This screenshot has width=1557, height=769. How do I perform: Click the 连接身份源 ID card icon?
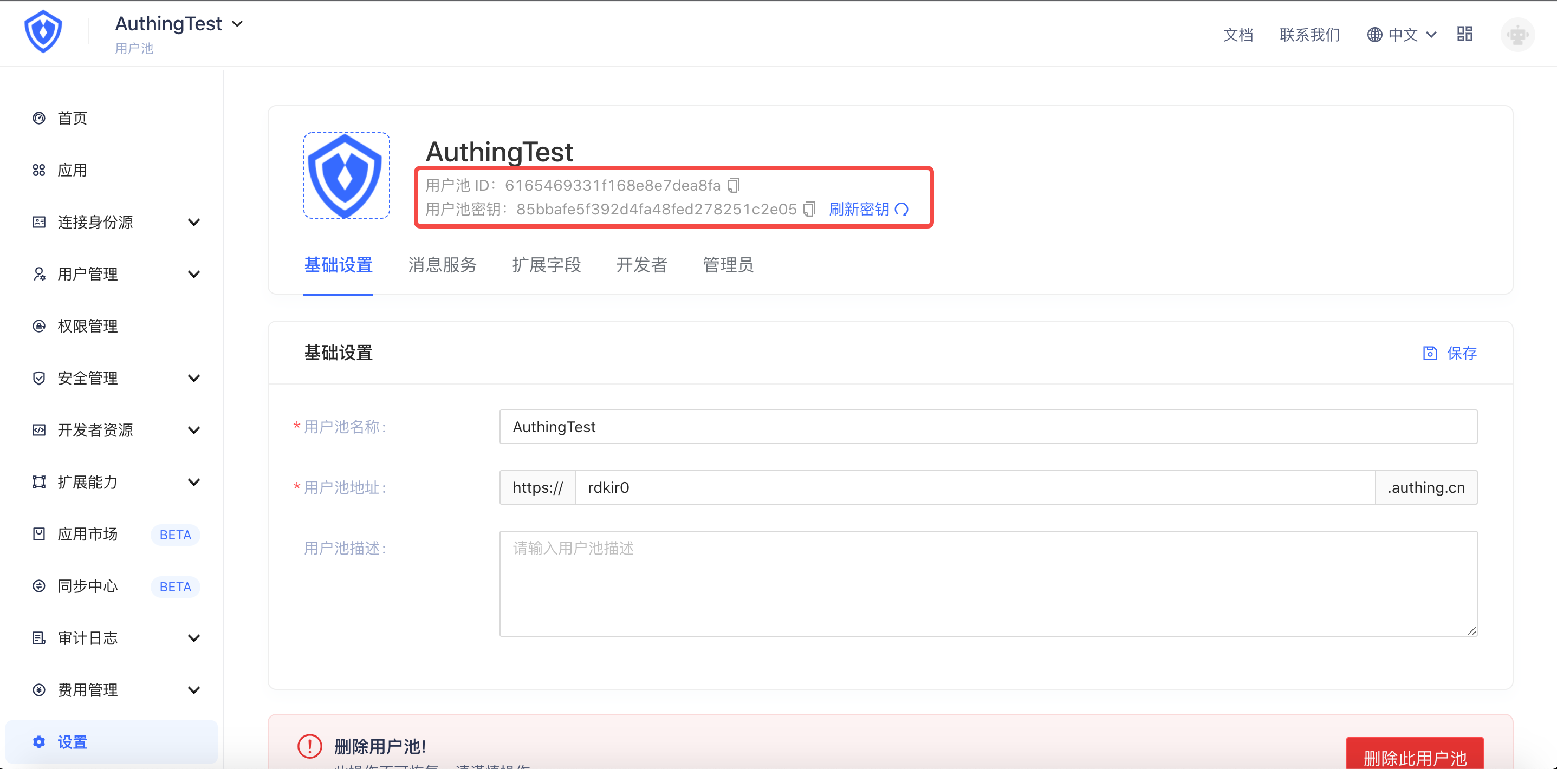point(38,221)
